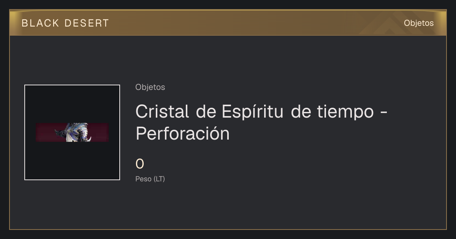Click the word DESERT in header
The height and width of the screenshot is (239, 456).
(x=87, y=23)
